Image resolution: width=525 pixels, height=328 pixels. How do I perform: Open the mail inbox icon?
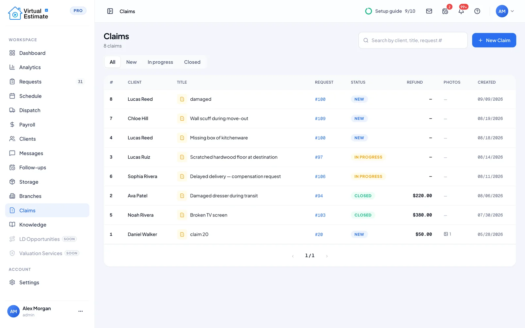coord(429,11)
